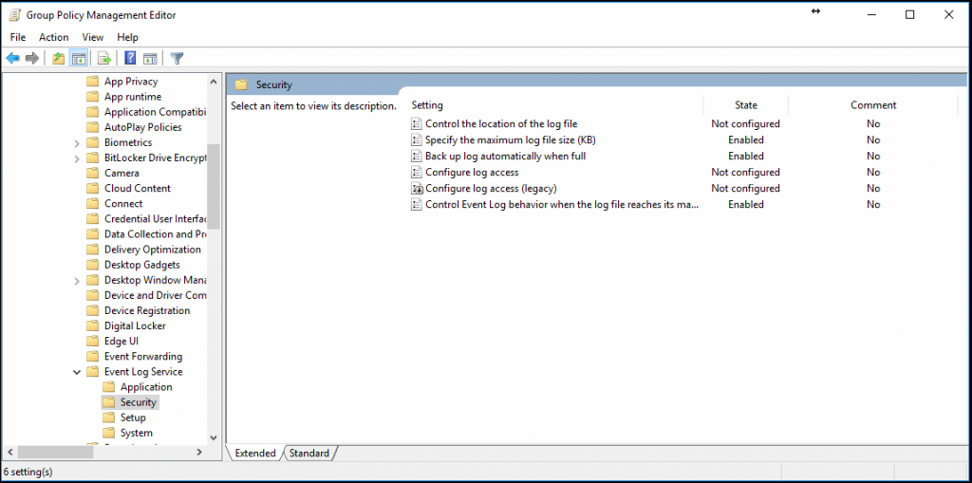Viewport: 972px width, 483px height.
Task: Select AutoPlay Policies tree item
Action: click(143, 127)
